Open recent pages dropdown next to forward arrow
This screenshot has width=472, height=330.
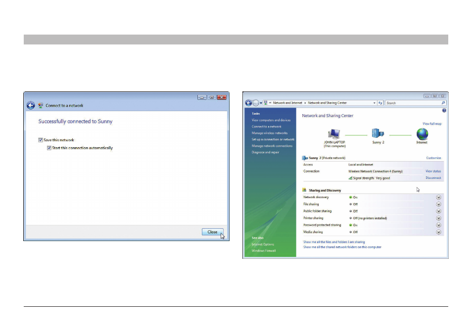(x=261, y=103)
